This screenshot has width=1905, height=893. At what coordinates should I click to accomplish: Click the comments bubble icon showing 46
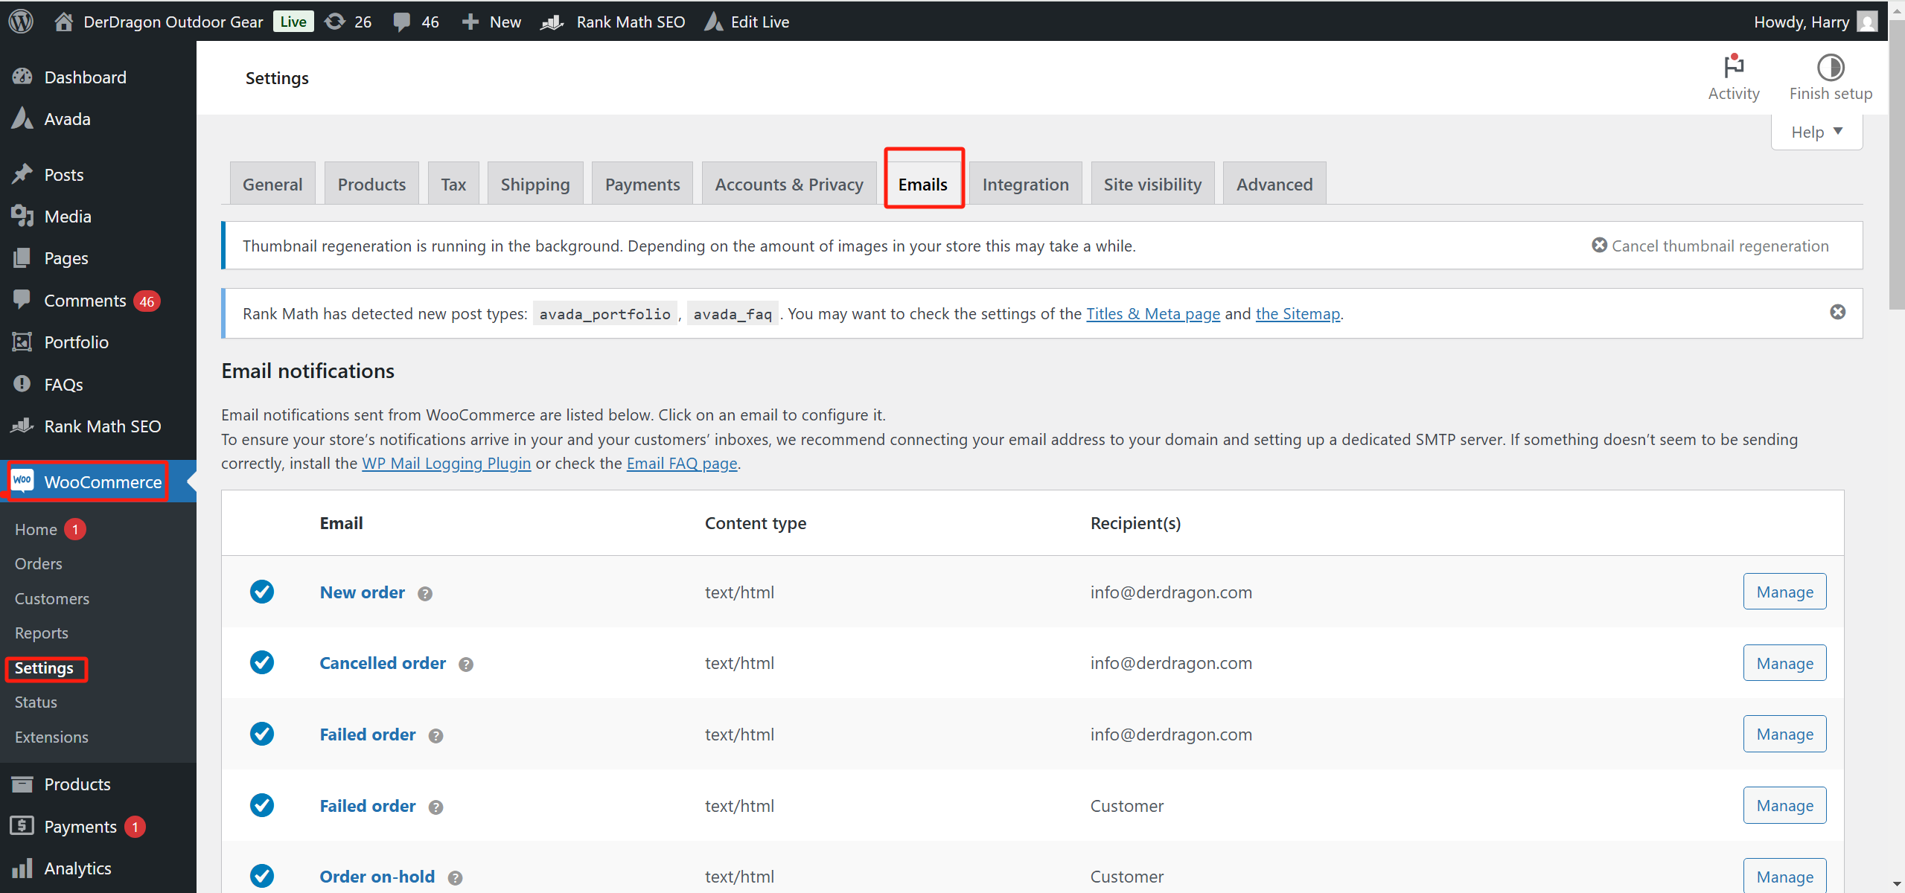[402, 21]
